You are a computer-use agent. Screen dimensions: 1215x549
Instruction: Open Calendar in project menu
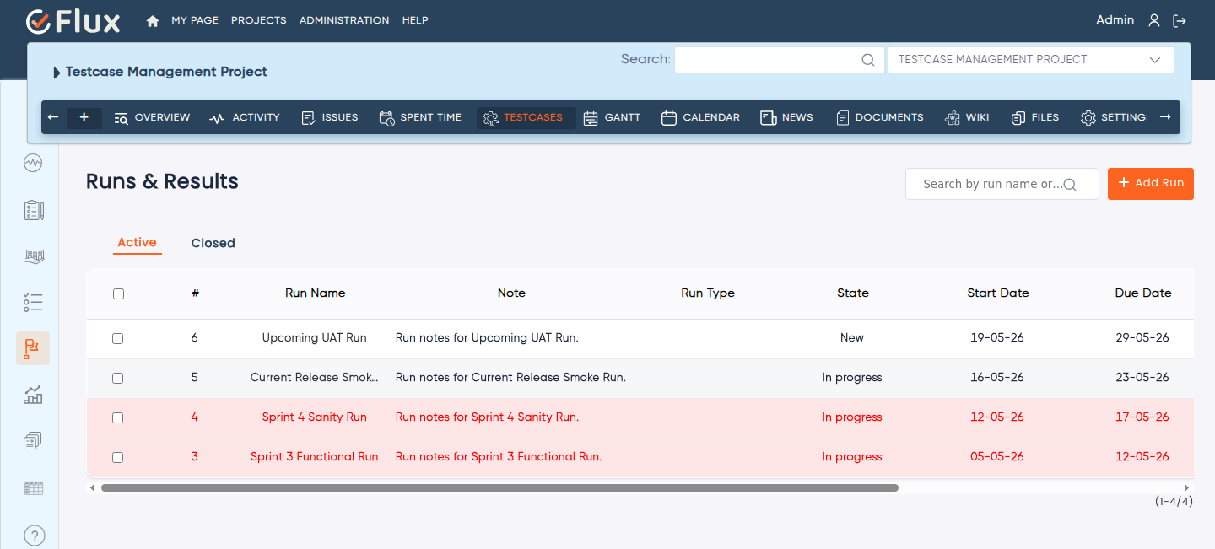coord(700,117)
